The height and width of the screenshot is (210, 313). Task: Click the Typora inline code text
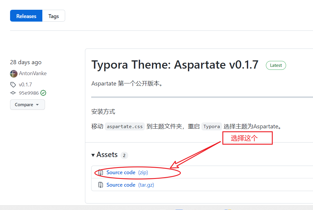click(212, 126)
